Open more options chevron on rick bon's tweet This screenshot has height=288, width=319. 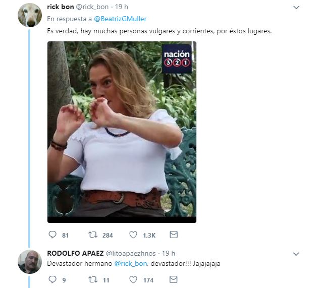[x=297, y=8]
